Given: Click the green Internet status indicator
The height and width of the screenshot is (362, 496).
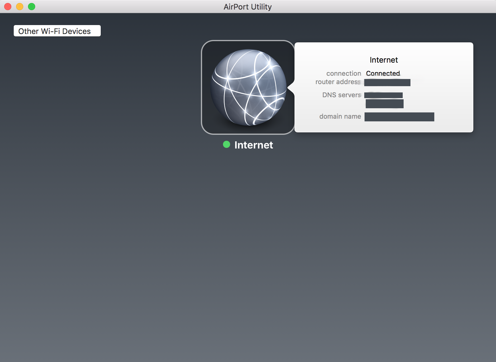Looking at the screenshot, I should click(227, 145).
